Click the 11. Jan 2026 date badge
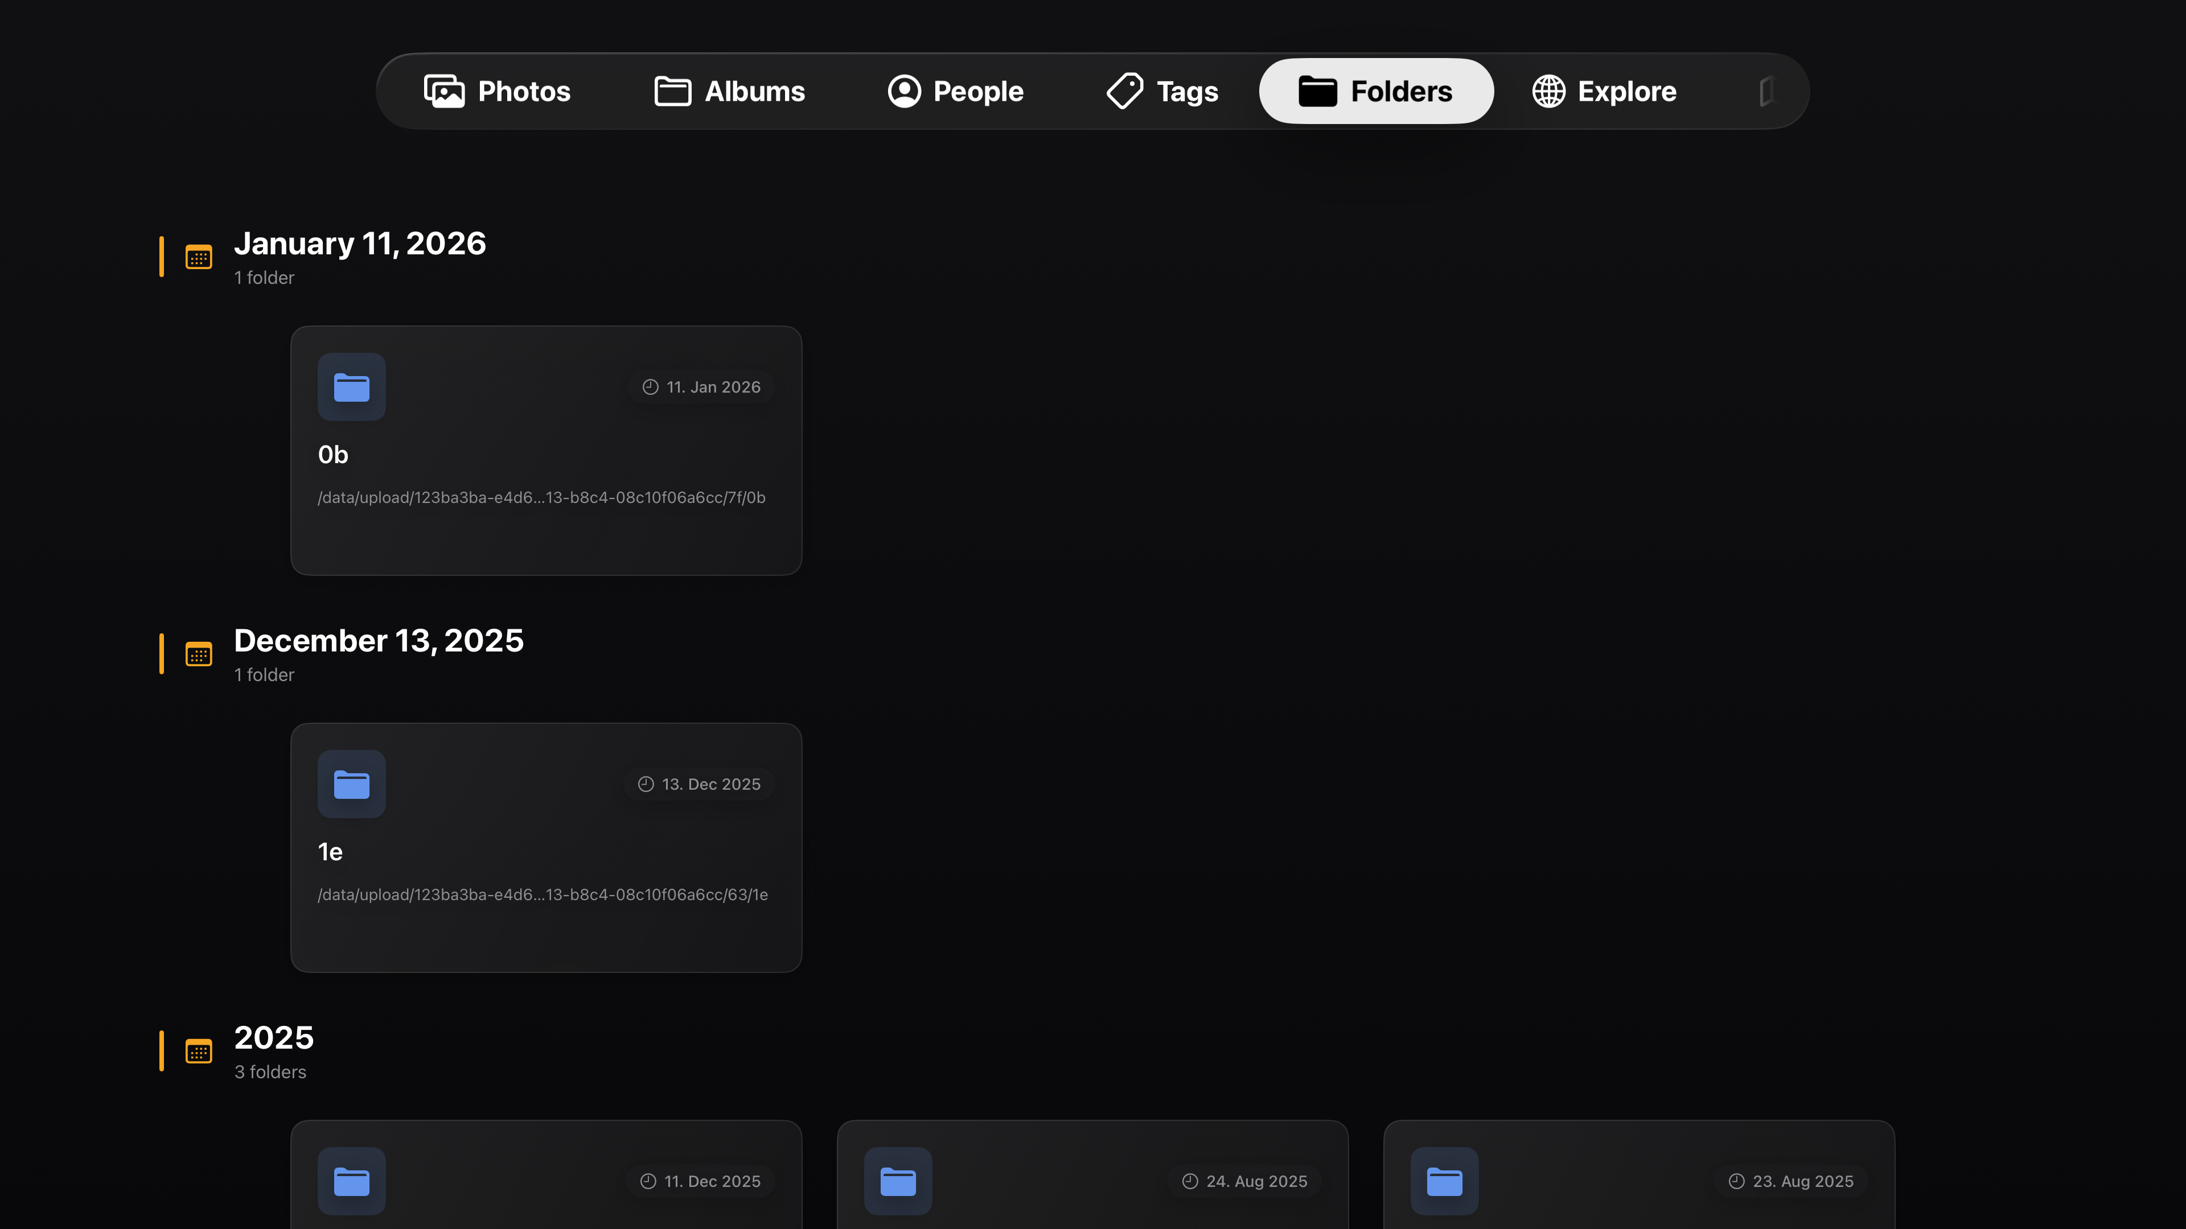Image resolution: width=2186 pixels, height=1229 pixels. (x=702, y=387)
